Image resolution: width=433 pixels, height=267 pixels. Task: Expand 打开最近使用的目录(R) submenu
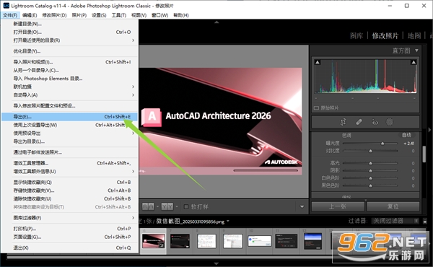[69, 40]
